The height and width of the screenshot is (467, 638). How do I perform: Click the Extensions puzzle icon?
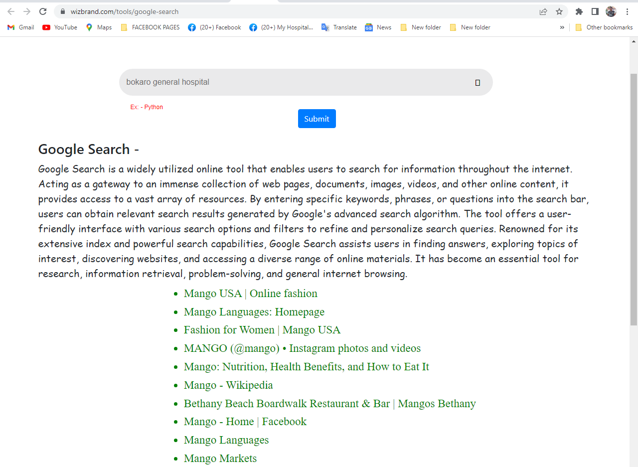[x=579, y=11]
